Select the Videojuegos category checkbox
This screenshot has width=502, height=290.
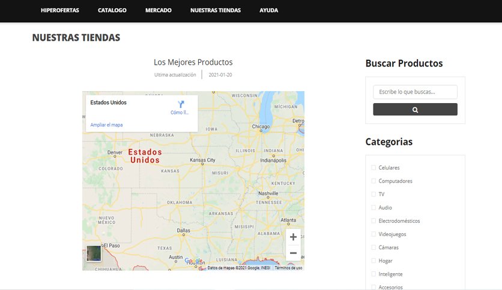[x=373, y=234]
